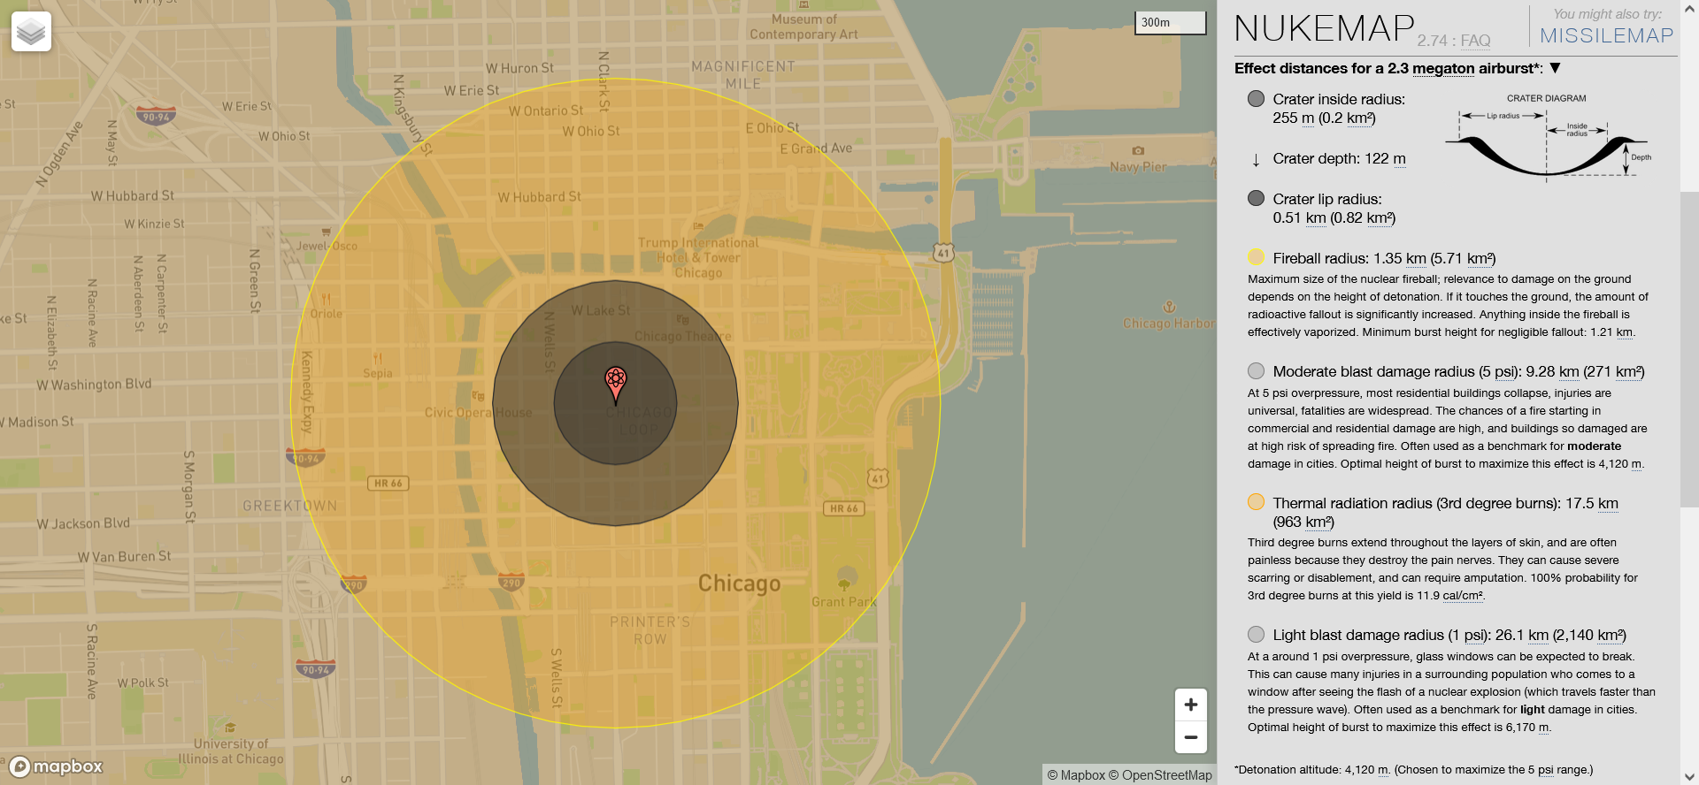Click the Chicago Harbor anchor icon

[1169, 307]
